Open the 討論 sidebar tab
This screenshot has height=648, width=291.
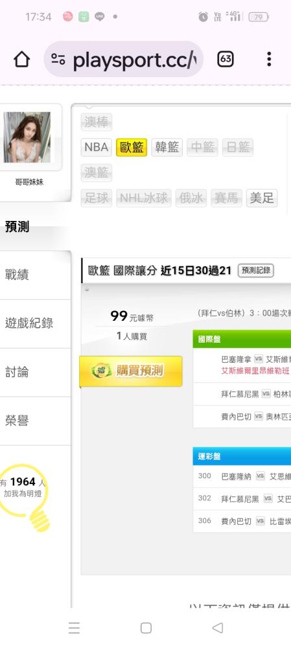pos(35,373)
